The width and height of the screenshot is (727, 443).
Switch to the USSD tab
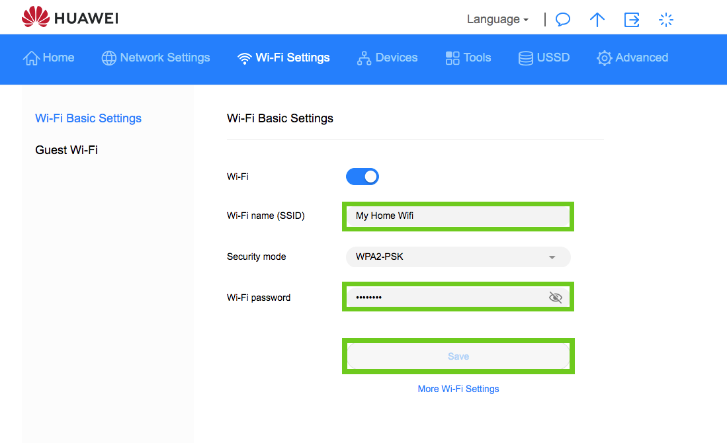544,58
